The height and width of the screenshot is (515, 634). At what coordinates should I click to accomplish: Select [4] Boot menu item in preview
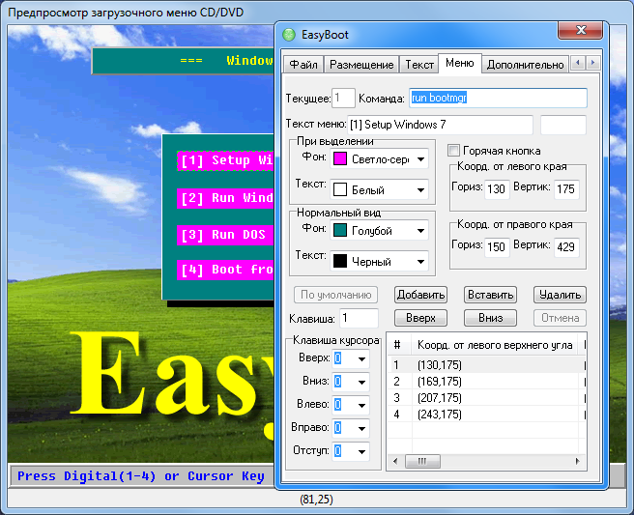tap(225, 270)
